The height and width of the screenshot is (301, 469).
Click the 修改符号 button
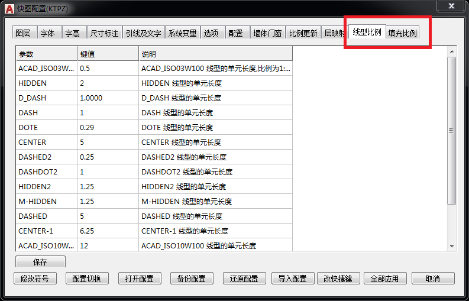coord(35,279)
